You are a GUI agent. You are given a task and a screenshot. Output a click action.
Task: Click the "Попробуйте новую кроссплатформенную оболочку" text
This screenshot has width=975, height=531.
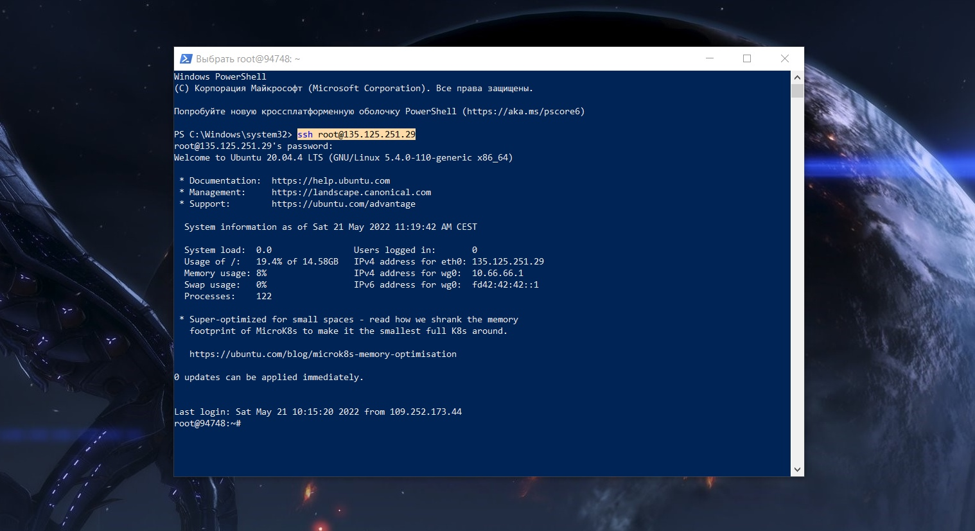click(x=287, y=111)
